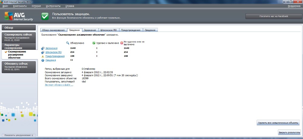Click the green protected status checkmark icon
Image resolution: width=303 pixels, height=139 pixels.
pos(45,16)
